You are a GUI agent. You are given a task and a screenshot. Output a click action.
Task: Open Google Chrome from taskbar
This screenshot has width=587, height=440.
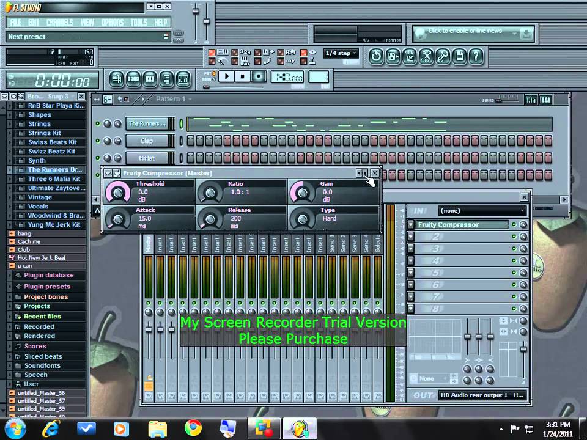193,428
